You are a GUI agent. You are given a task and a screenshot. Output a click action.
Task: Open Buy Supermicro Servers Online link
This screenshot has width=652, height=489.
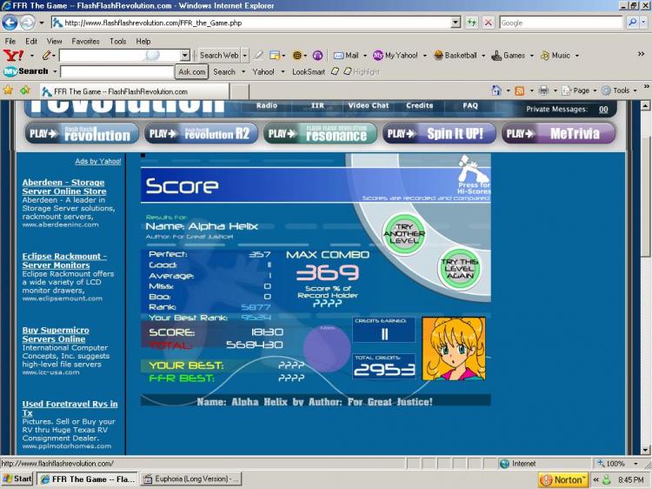(x=56, y=335)
